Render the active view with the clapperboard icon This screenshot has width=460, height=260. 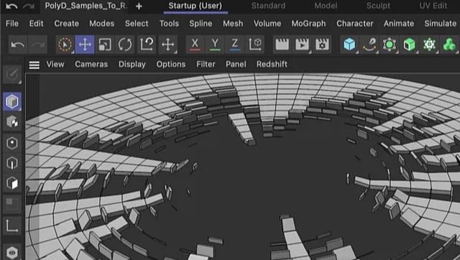click(x=282, y=45)
